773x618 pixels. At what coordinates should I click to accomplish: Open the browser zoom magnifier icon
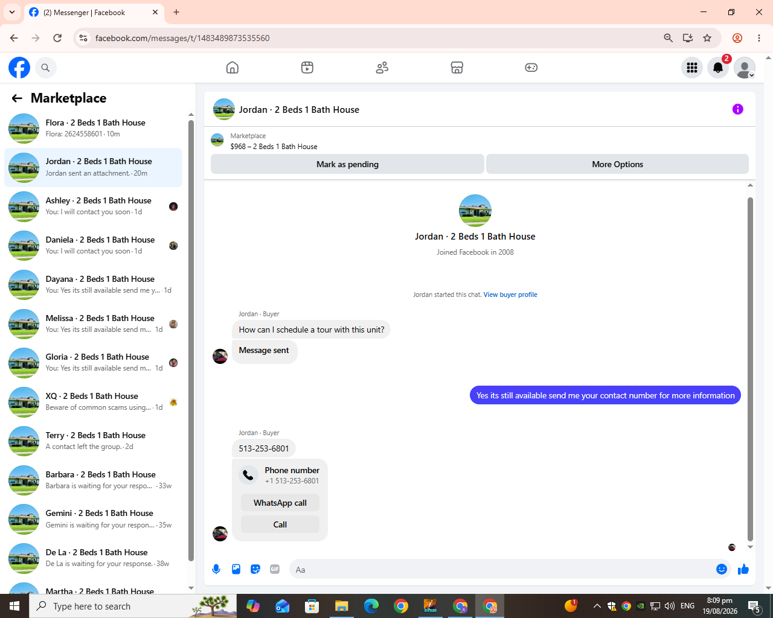click(669, 38)
